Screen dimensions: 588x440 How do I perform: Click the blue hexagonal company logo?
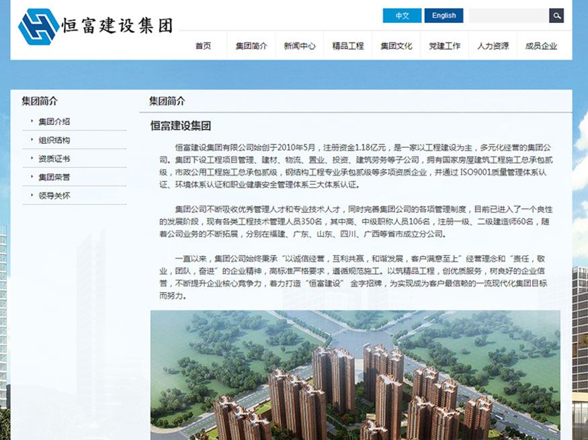coord(38,26)
